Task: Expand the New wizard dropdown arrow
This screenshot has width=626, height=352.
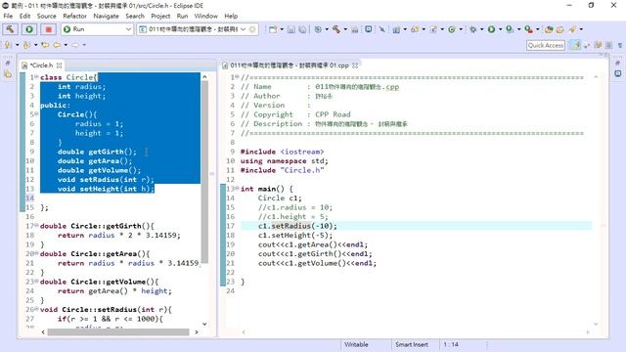Action: [x=282, y=29]
